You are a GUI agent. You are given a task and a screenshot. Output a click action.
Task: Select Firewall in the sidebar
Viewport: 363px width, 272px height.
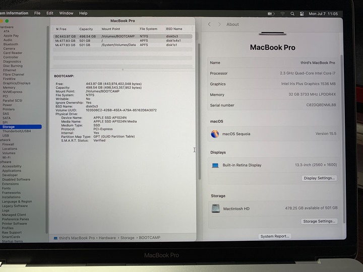coord(8,145)
